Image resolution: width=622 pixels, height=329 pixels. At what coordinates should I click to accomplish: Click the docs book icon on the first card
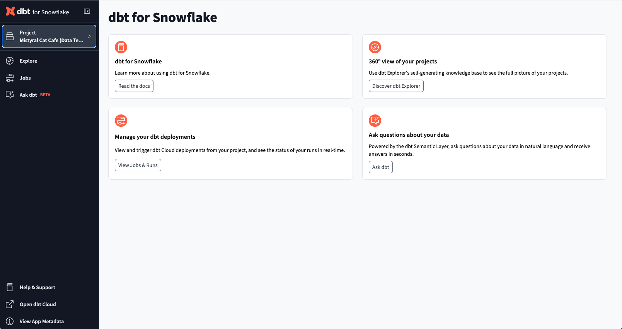coord(121,47)
